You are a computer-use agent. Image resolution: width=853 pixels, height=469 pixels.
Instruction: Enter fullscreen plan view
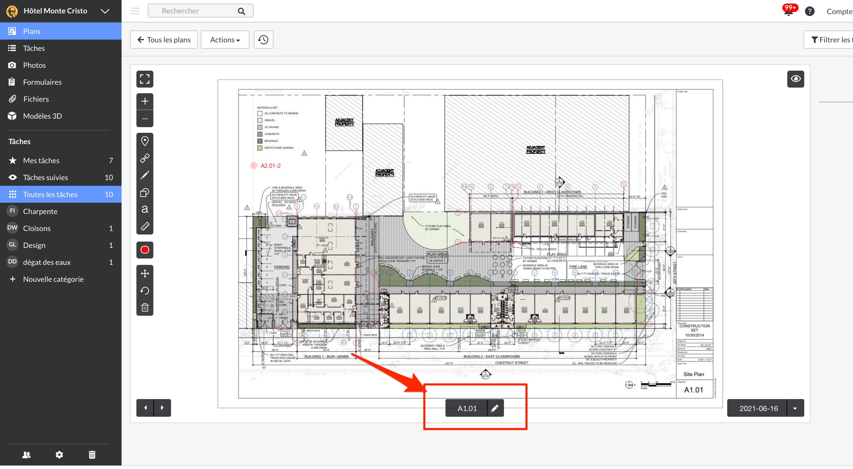pos(145,79)
